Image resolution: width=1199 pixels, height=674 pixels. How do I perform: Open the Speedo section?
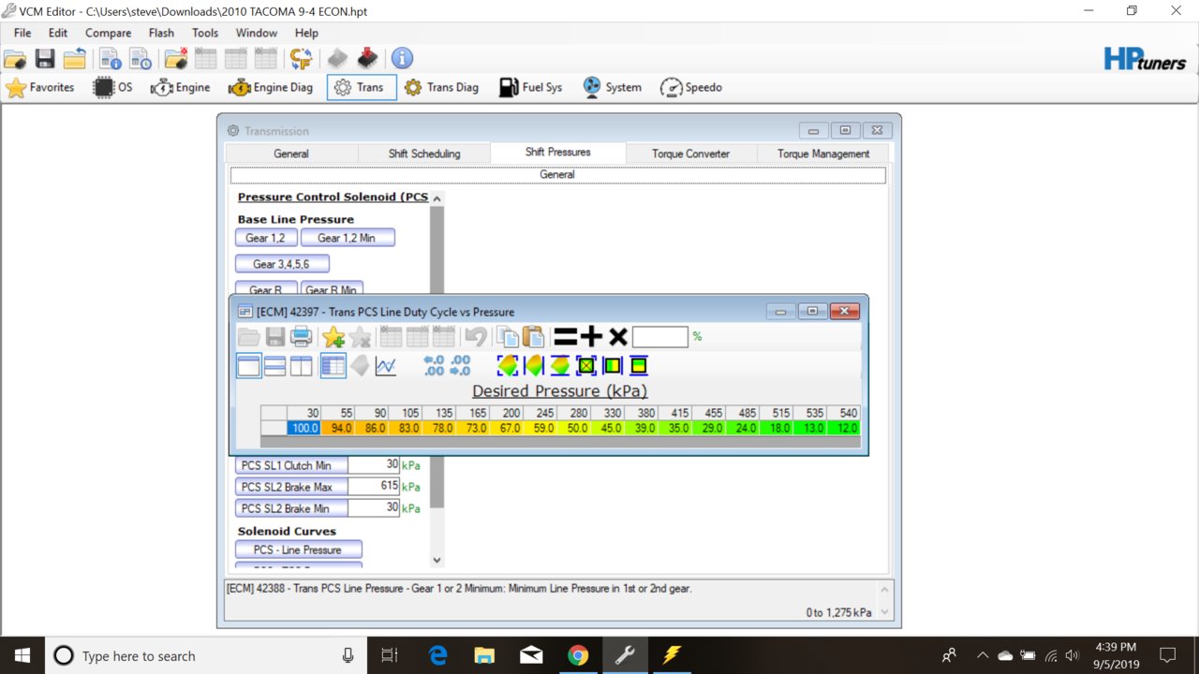tap(691, 87)
